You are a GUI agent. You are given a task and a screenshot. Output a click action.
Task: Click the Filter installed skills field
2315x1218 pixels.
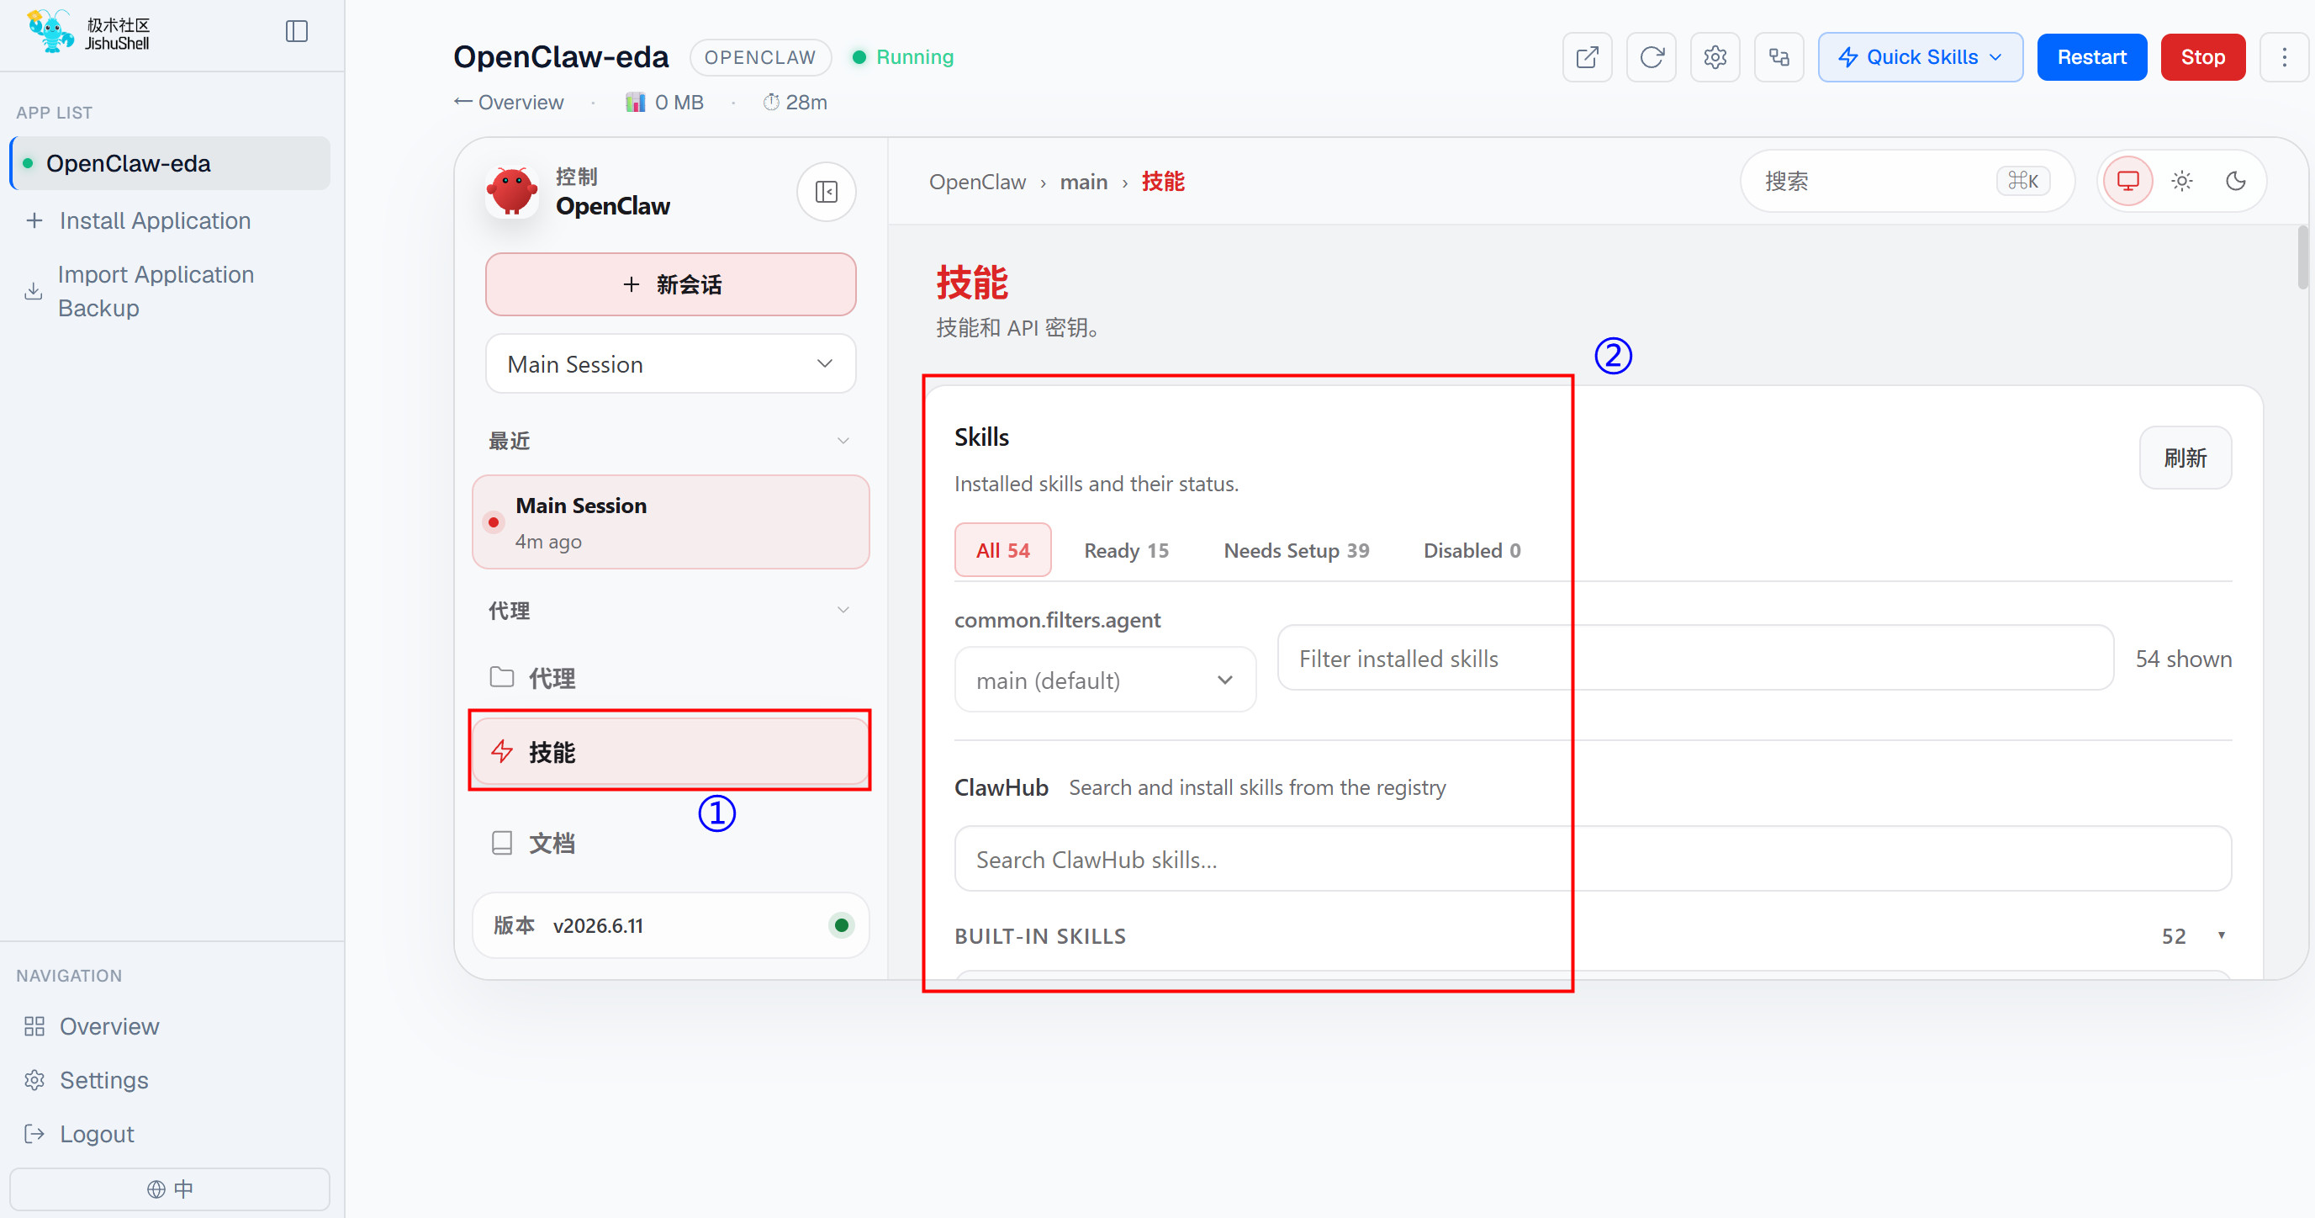point(1695,658)
